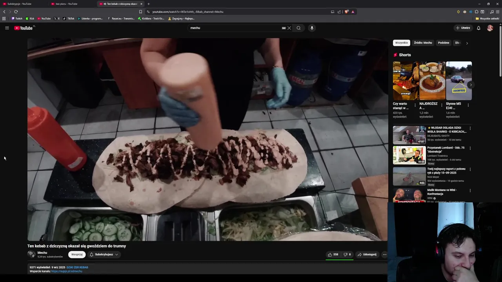Screen dimensions: 502x282
Task: Open options for Malik Montana vs Wini
Action: tap(470, 190)
